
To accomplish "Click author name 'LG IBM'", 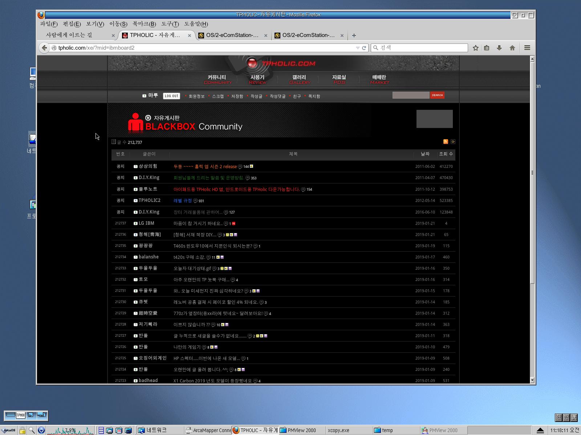I will pos(146,223).
